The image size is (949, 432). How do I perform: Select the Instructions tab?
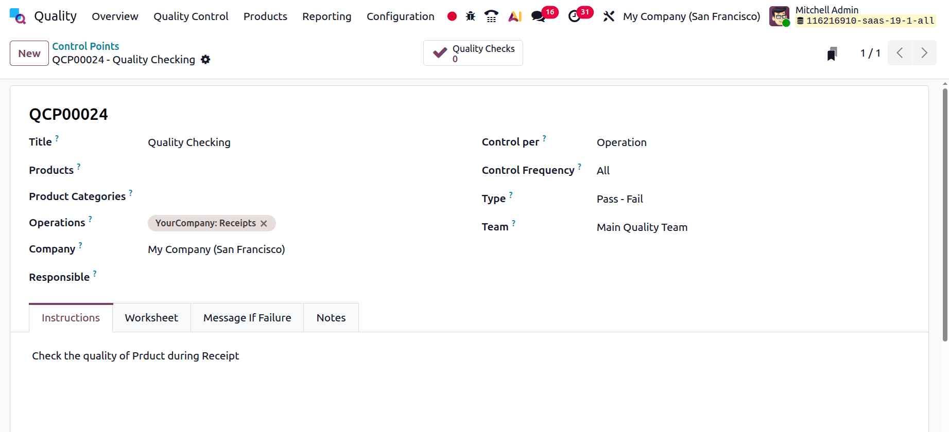click(71, 318)
